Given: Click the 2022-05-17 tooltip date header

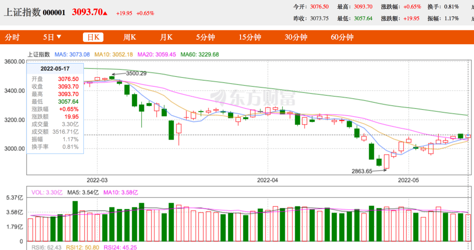Looking at the screenshot, I should [x=55, y=68].
